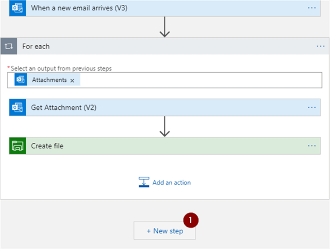Image resolution: width=330 pixels, height=249 pixels.
Task: Click the Get Attachment (V2) Outlook icon
Action: (18, 107)
